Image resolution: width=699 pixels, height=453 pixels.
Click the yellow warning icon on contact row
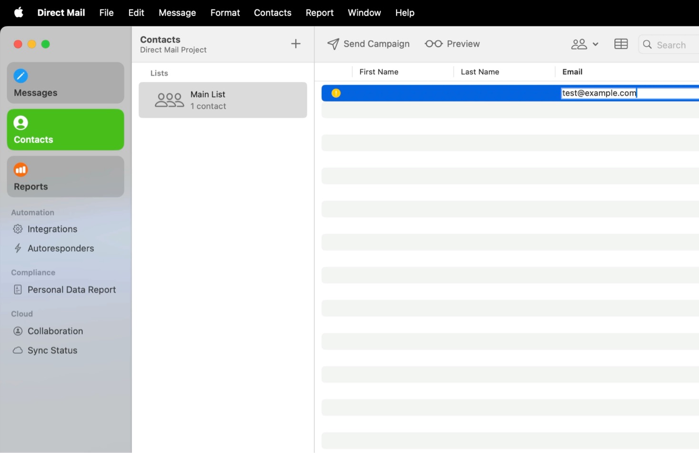click(x=336, y=93)
